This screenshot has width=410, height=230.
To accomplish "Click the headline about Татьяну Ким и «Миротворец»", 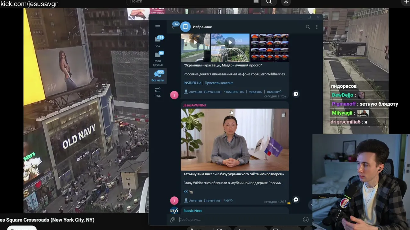I will 234,174.
